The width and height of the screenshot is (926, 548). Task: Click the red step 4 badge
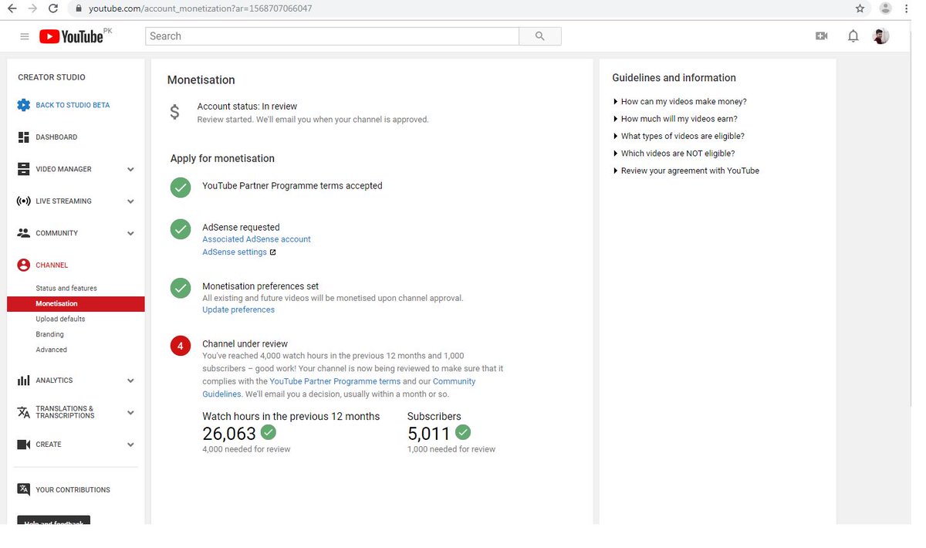tap(181, 347)
